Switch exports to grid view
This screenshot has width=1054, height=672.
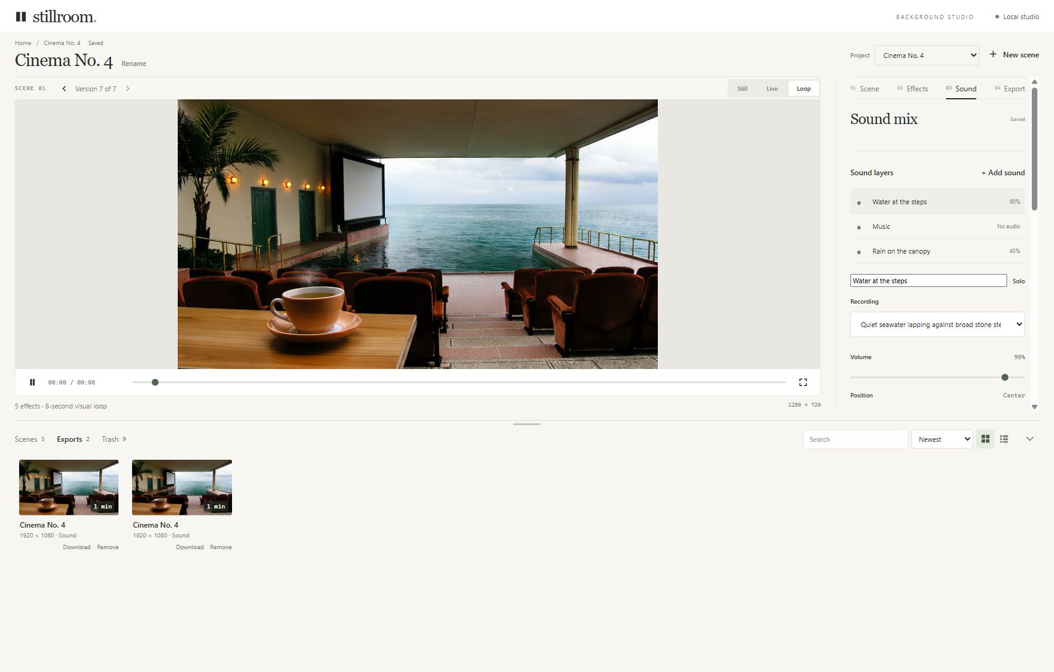(986, 439)
